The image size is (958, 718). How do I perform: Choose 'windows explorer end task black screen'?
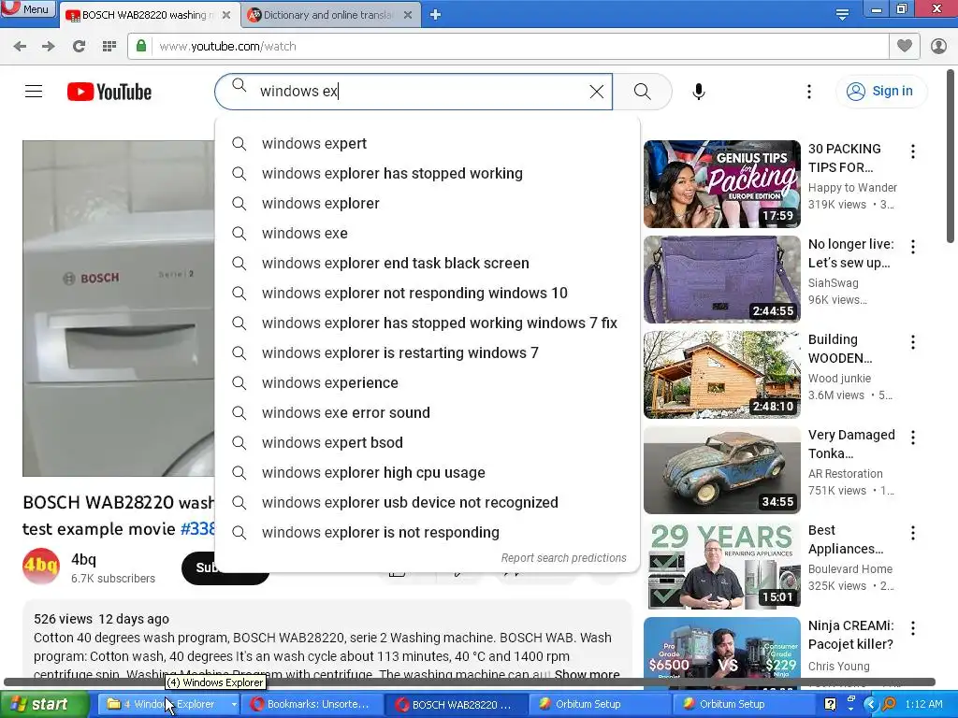(x=427, y=263)
